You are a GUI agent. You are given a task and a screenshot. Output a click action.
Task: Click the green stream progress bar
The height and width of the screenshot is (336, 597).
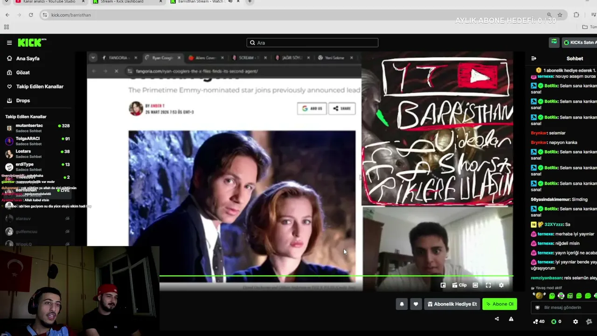[336, 276]
